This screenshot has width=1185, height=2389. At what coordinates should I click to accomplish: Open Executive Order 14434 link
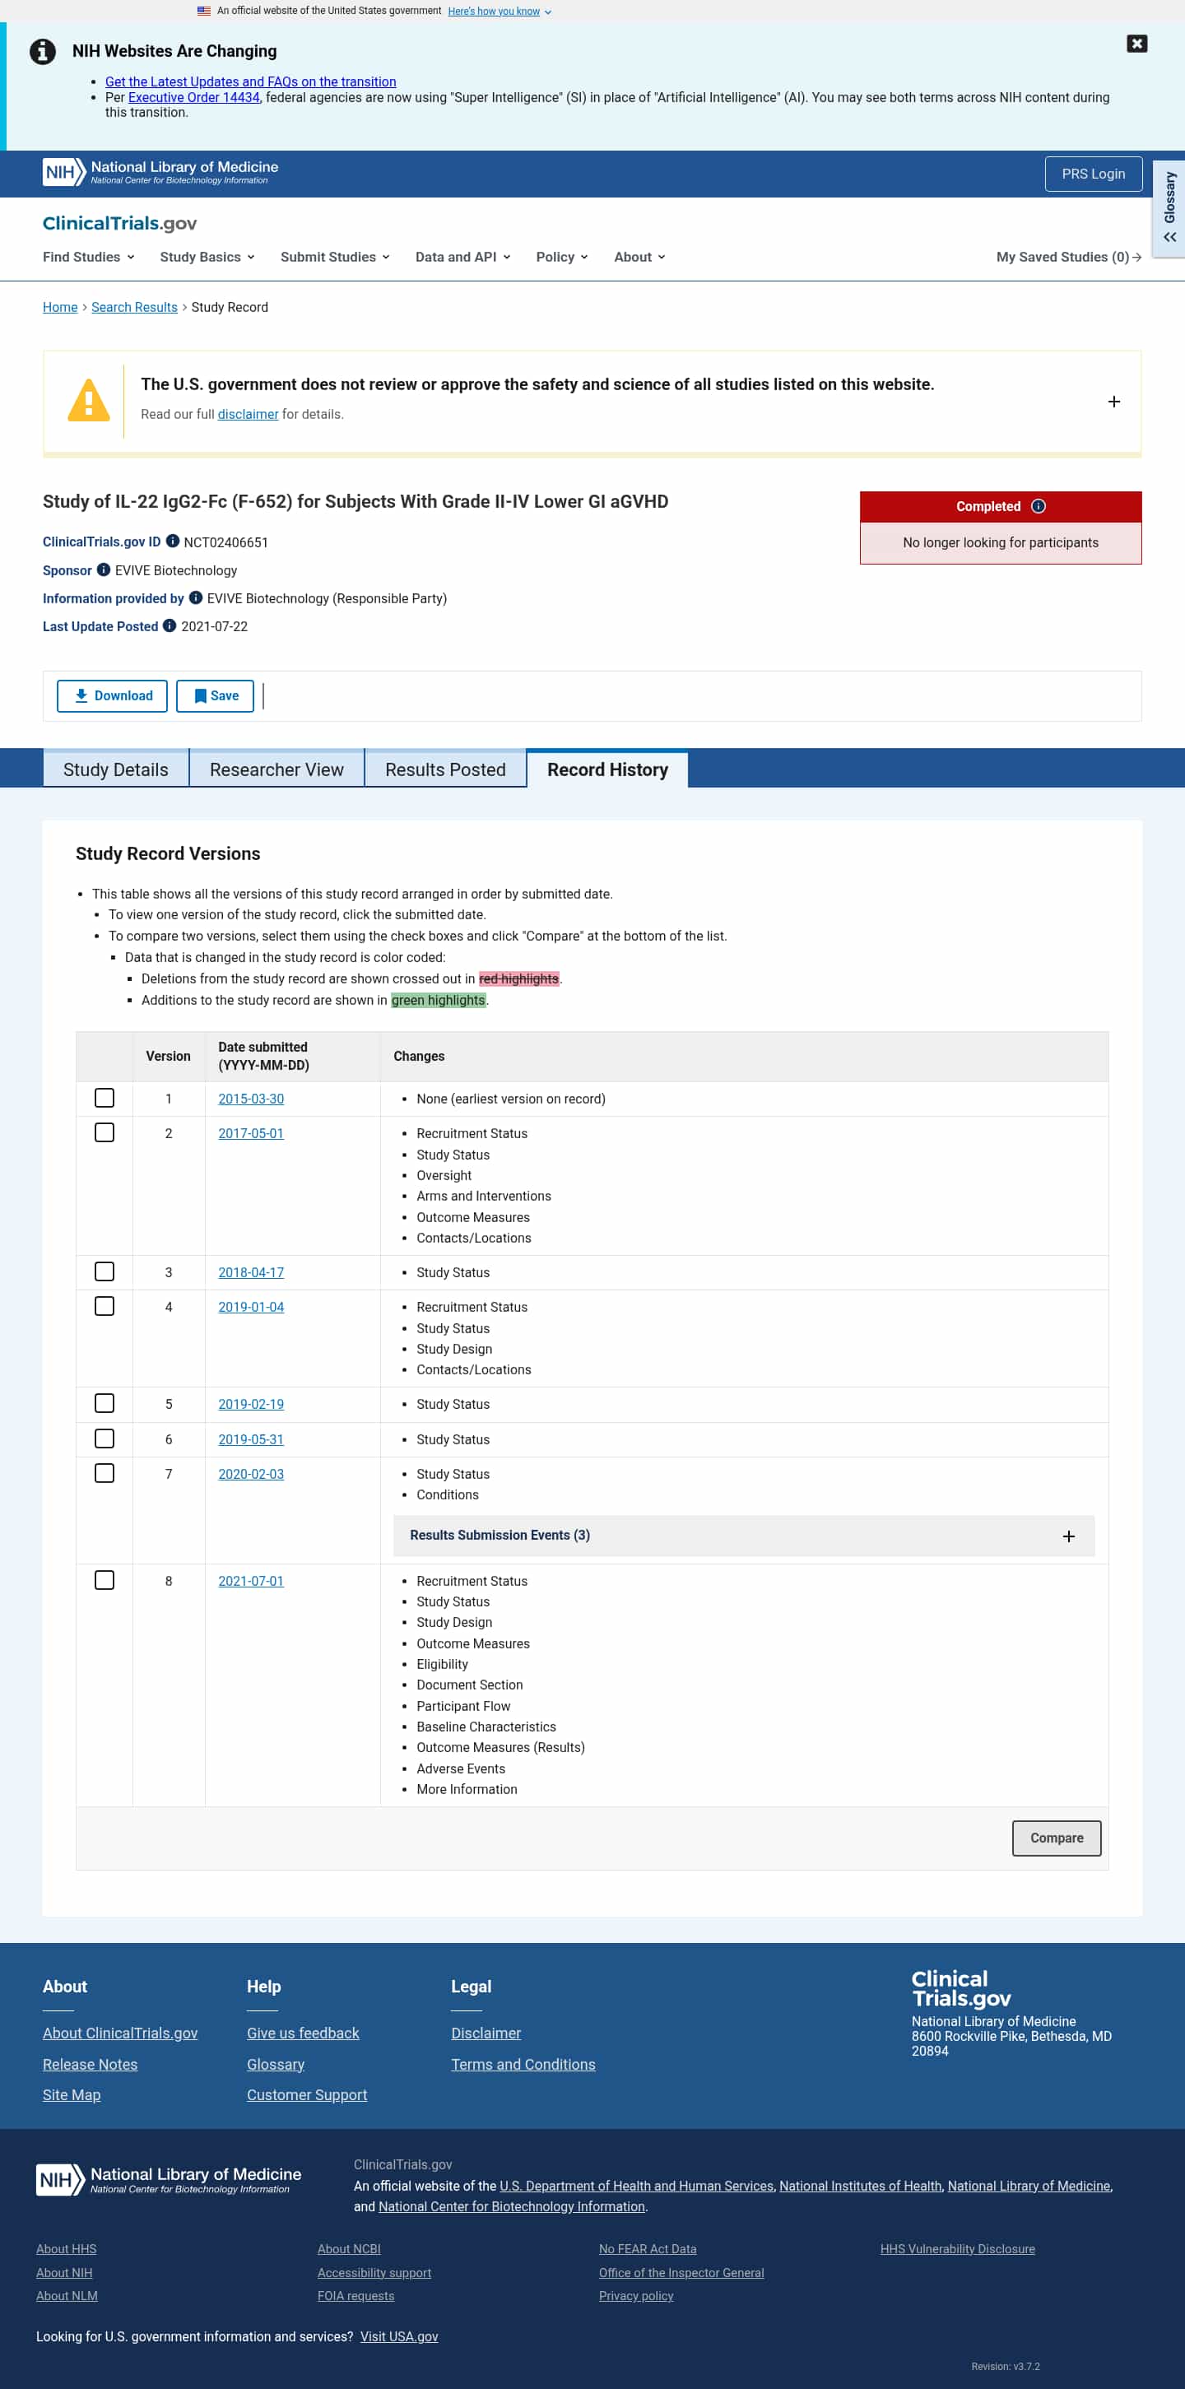(x=193, y=97)
